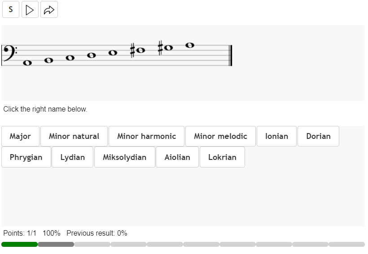Screen dimensions: 368x254
Task: Click the Dorian button
Action: coord(318,136)
